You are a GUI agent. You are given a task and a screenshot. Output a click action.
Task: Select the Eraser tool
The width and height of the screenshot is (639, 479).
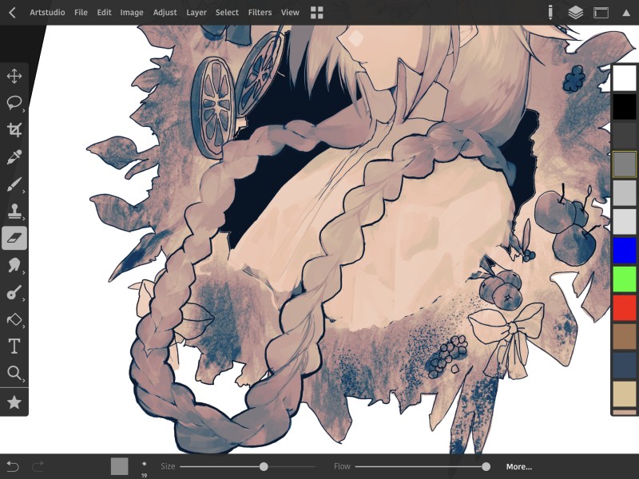14,238
